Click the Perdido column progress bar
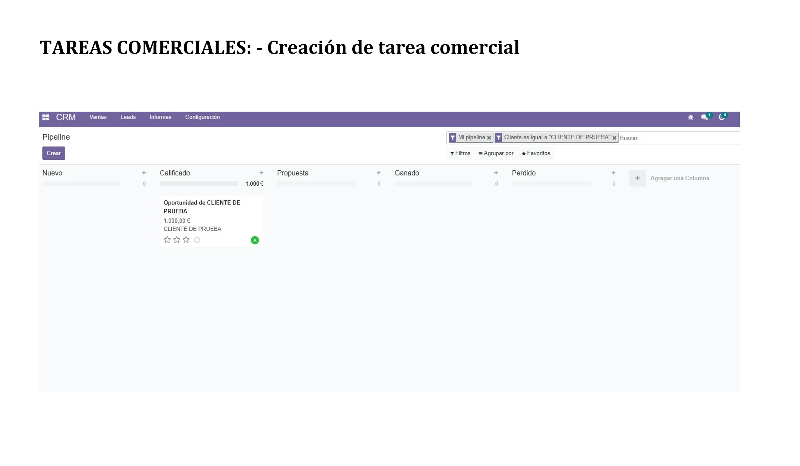 click(x=551, y=184)
